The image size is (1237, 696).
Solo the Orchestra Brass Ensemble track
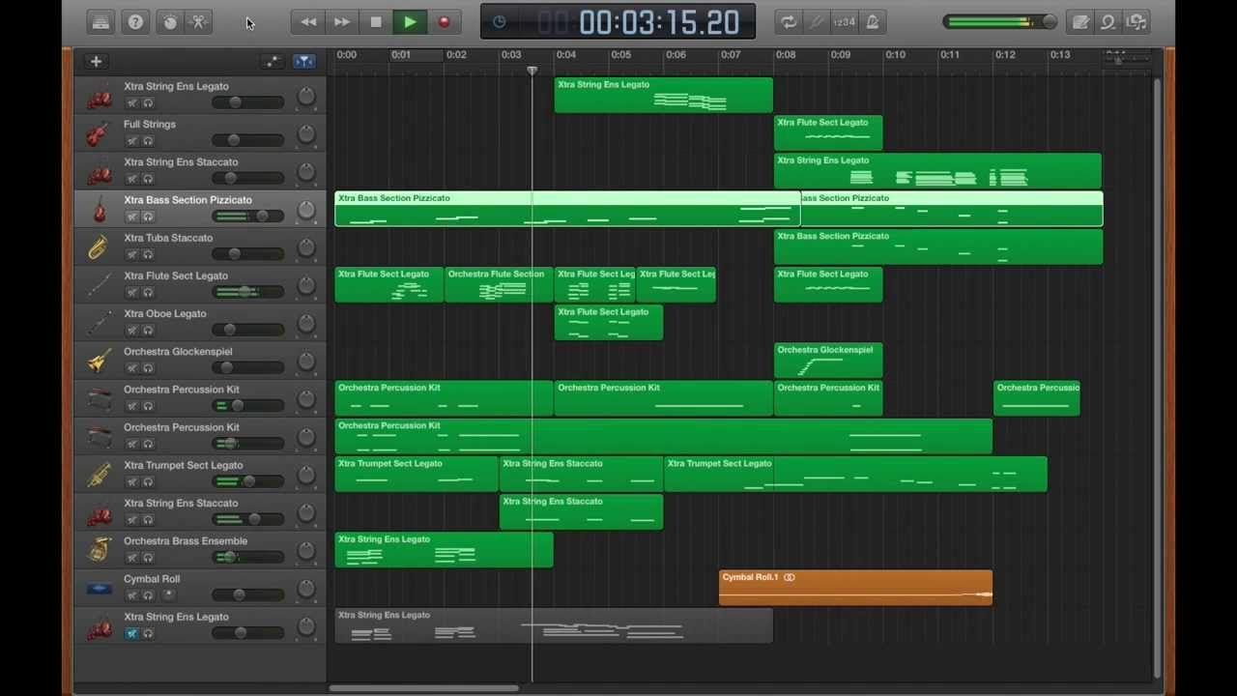coord(149,557)
